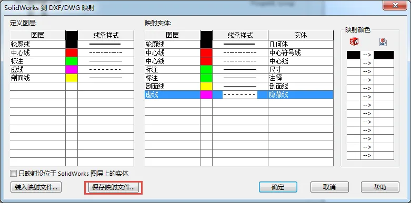Image resolution: width=411 pixels, height=203 pixels.
Task: Select the 尺寸 entity row in mapped entities
Action: (239, 69)
